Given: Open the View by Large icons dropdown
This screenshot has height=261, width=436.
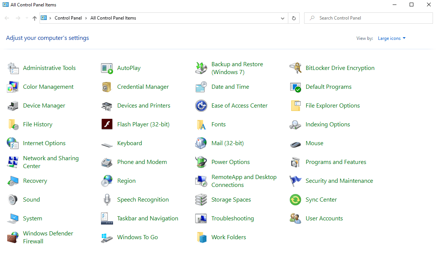Looking at the screenshot, I should pos(392,38).
